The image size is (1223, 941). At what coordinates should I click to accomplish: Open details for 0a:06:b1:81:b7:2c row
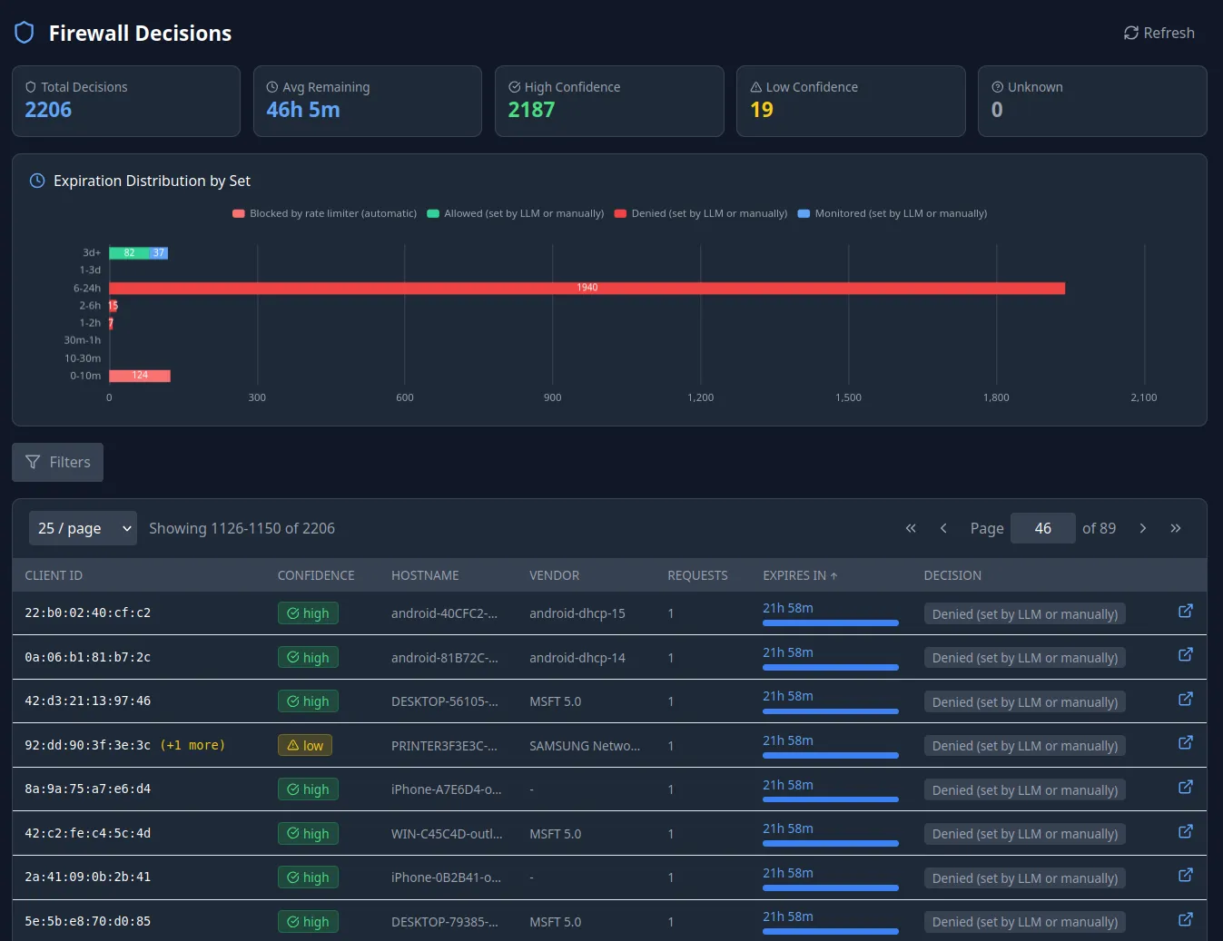[x=1186, y=654]
